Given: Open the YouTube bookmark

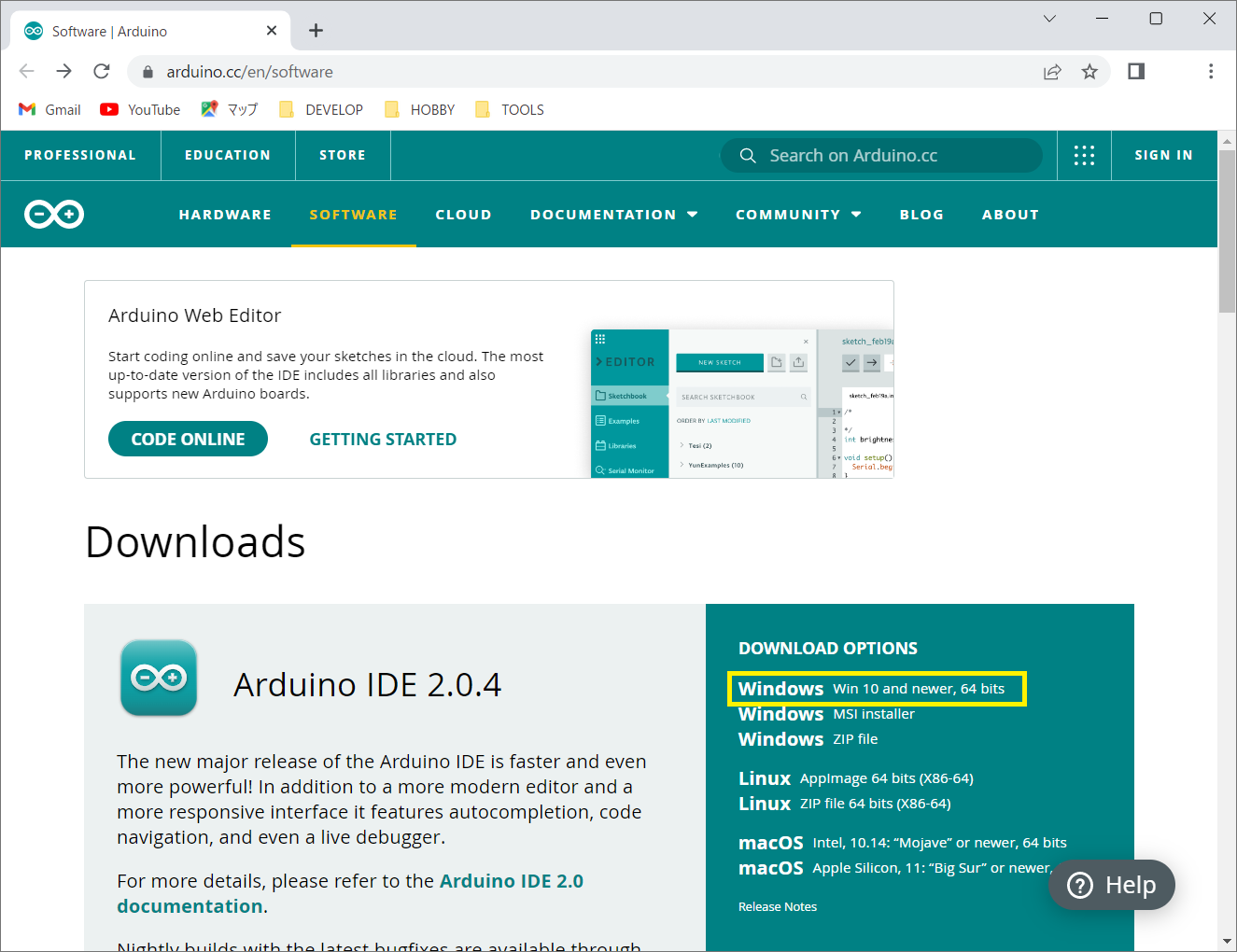Looking at the screenshot, I should [x=141, y=110].
